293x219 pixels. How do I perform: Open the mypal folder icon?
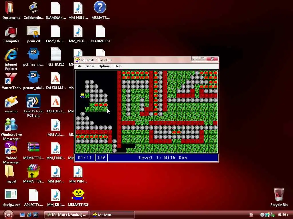point(11,174)
